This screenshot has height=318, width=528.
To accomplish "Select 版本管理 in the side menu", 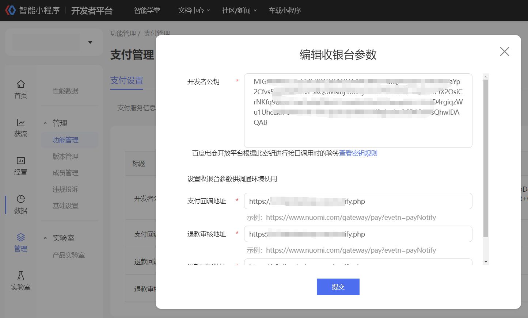I will tap(65, 157).
